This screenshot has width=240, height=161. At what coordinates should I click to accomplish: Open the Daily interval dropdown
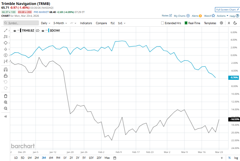pos(45,23)
